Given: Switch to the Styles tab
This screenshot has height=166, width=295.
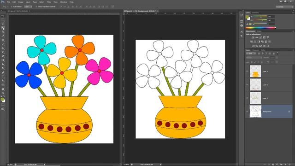Looking at the screenshot, I should click(x=260, y=31).
